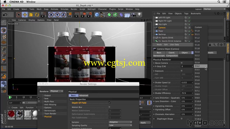
Task: Enable Diaphragm Shape checkbox
Action: (182, 119)
